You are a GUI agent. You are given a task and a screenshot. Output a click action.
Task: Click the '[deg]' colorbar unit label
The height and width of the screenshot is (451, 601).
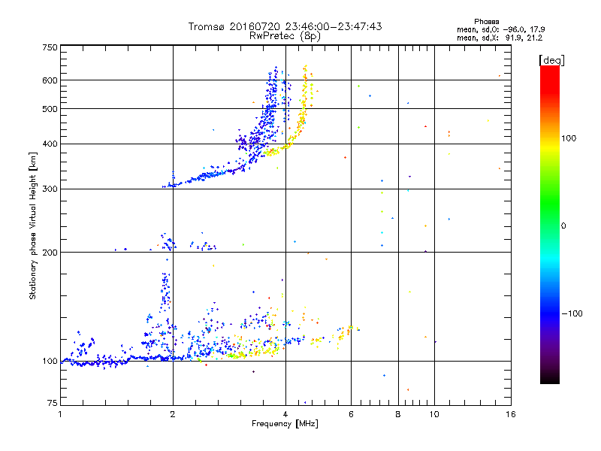(551, 60)
